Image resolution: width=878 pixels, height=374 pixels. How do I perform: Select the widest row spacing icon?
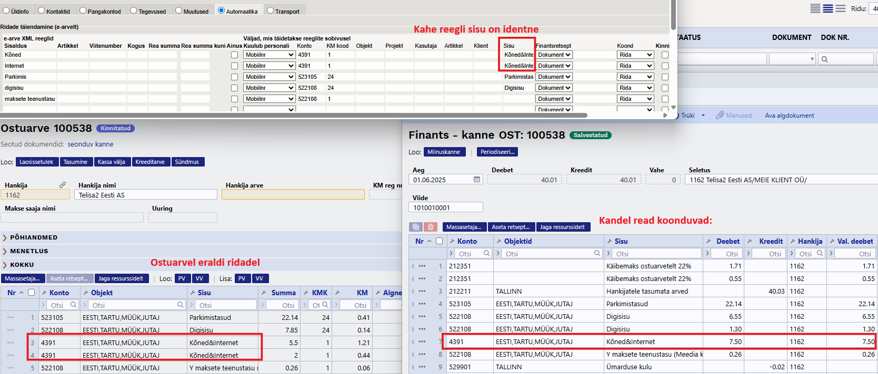click(x=841, y=8)
